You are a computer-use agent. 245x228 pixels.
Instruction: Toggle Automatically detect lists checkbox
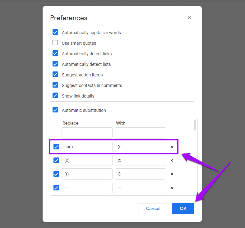tap(55, 64)
